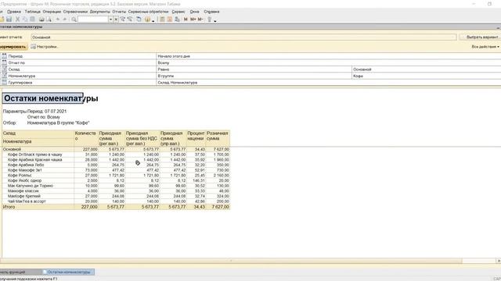The width and height of the screenshot is (501, 281).
Task: Click the Undo arrow icon
Action: click(x=58, y=20)
